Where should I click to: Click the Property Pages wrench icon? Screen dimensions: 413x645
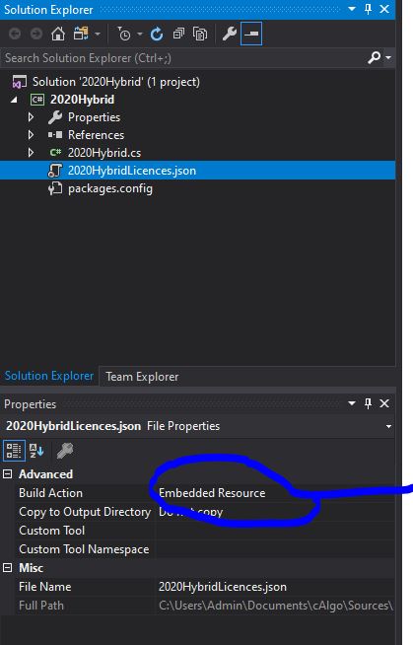pyautogui.click(x=65, y=451)
